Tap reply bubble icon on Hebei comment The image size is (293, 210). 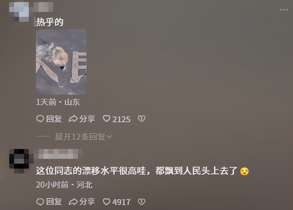pos(40,202)
